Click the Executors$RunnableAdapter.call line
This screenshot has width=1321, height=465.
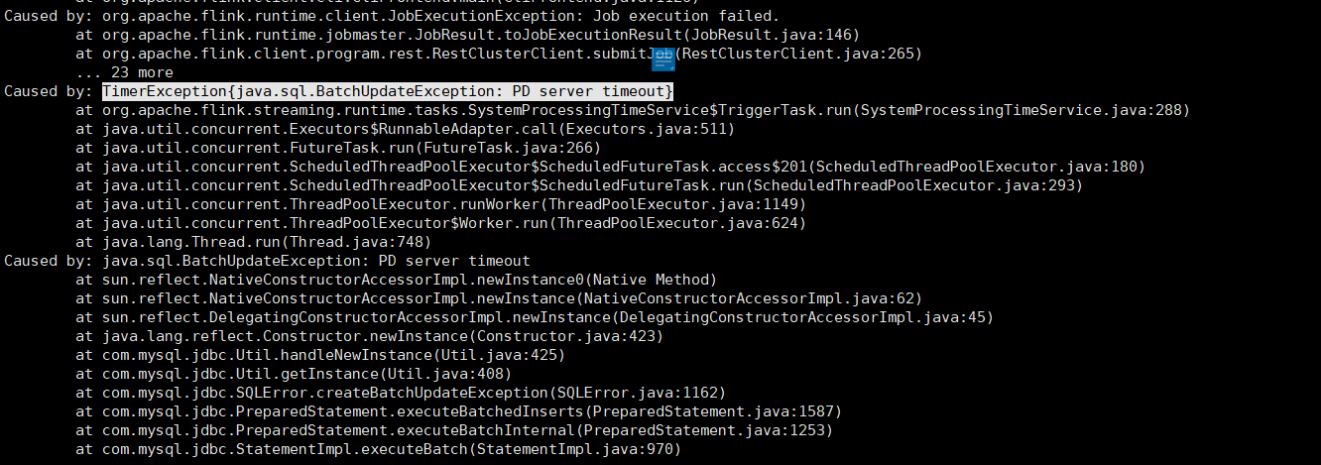(x=405, y=129)
